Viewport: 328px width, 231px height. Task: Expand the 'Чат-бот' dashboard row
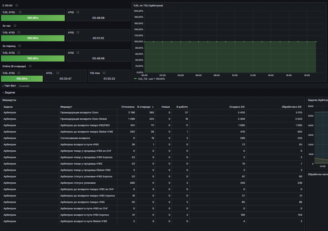10,86
